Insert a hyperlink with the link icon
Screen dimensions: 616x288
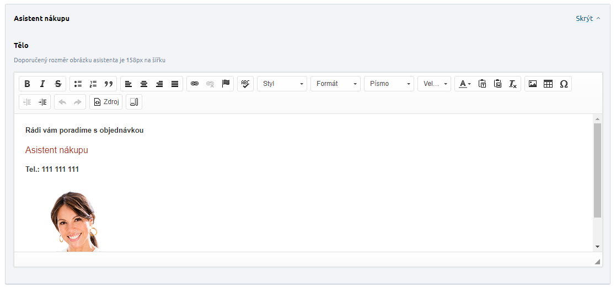195,84
